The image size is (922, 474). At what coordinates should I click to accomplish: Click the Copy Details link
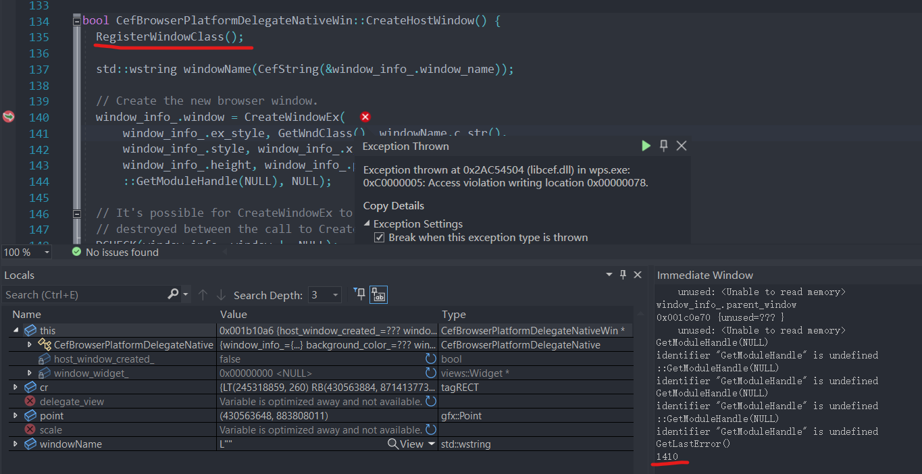point(393,205)
